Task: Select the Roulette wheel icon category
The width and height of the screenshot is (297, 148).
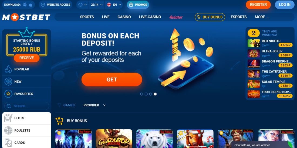Action: click(x=8, y=131)
